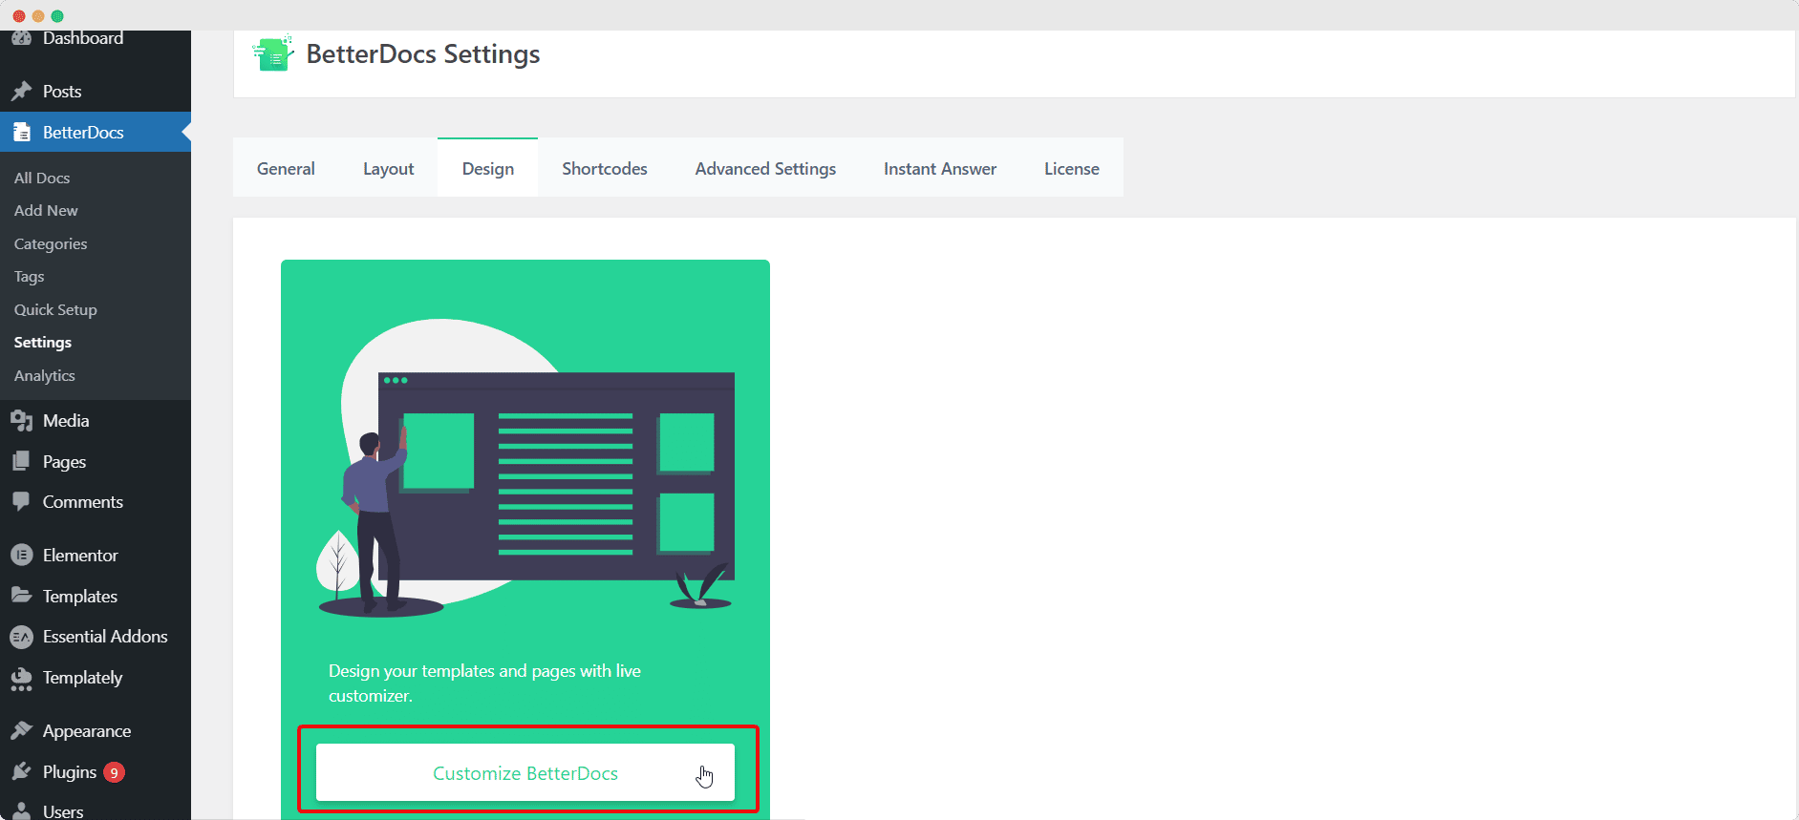
Task: Open Pages menu label
Action: coord(64,462)
